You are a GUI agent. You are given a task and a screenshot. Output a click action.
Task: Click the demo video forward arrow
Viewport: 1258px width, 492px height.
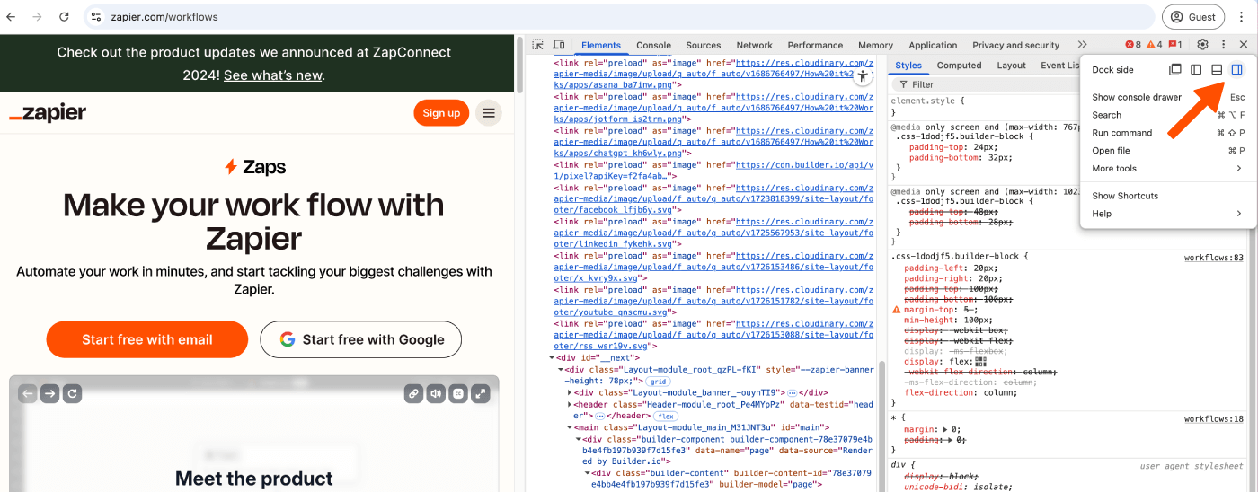[x=50, y=393]
